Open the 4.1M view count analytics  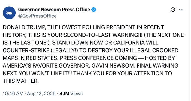(64, 94)
